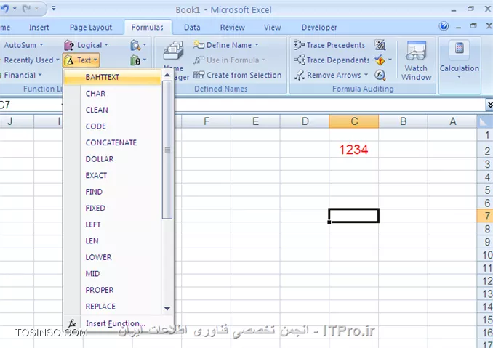Expand the Recently Used functions list
This screenshot has height=348, width=493.
coord(31,60)
